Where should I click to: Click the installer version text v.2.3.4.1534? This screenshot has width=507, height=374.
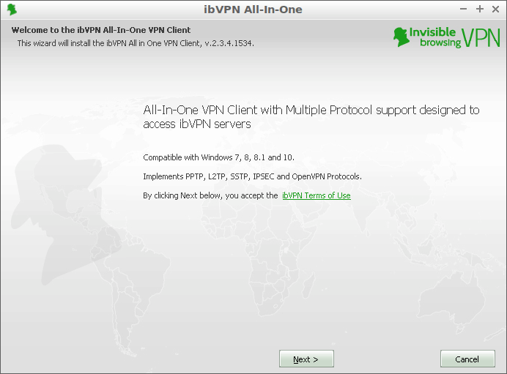229,43
